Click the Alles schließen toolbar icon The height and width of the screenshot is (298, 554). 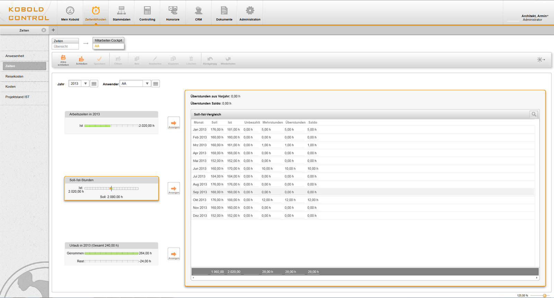63,60
